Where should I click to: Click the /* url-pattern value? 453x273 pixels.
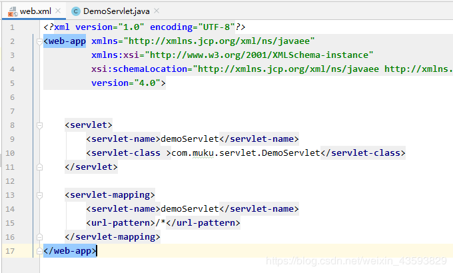[x=161, y=223]
